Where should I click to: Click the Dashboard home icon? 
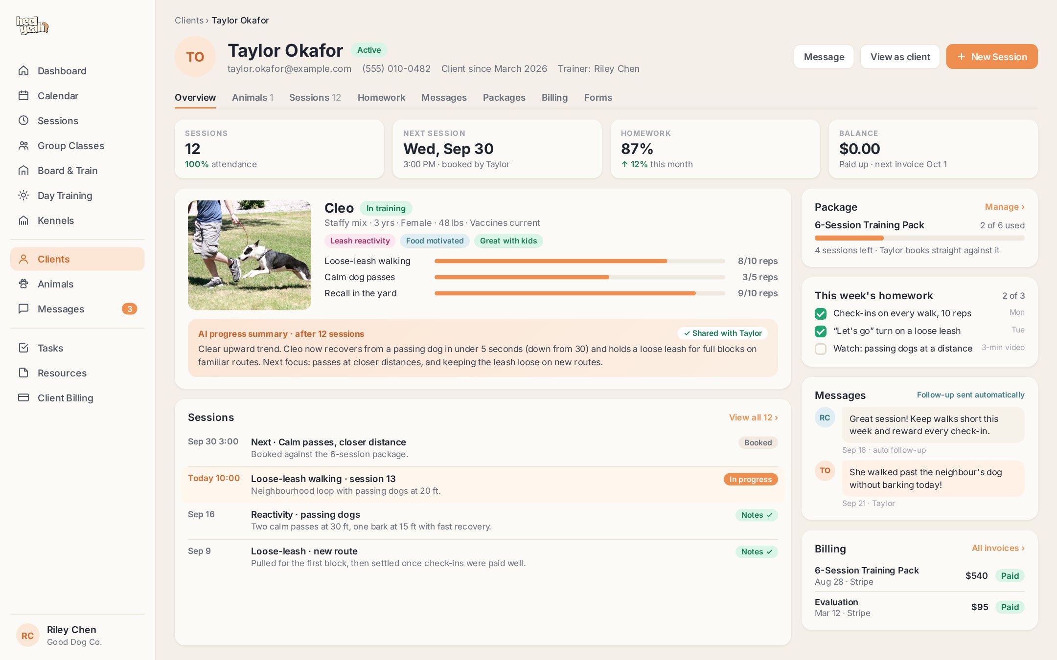23,71
